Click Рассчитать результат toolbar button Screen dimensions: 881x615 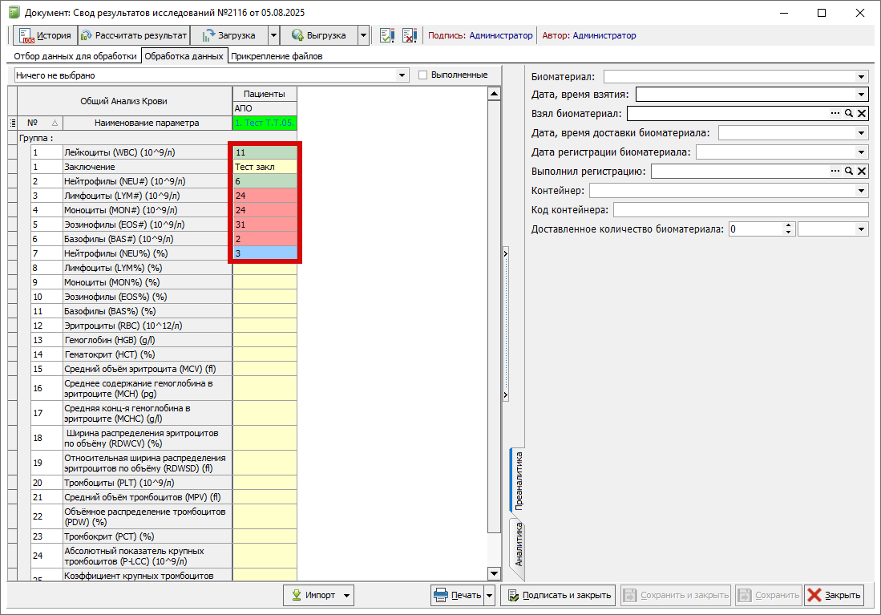(134, 35)
